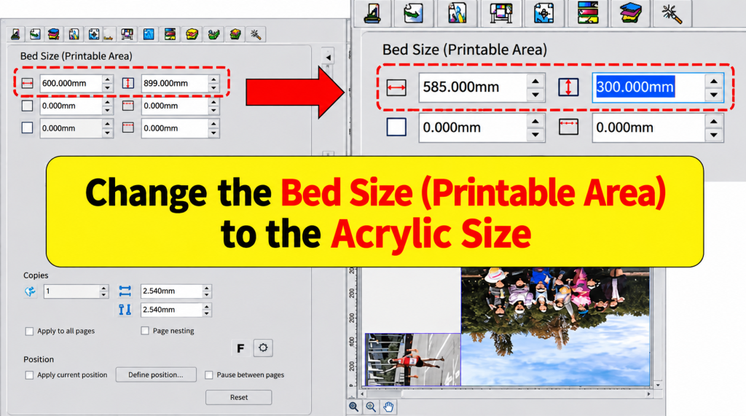Click the vertical spacing icon beside lower 2.540mm
746x416 pixels.
[125, 310]
